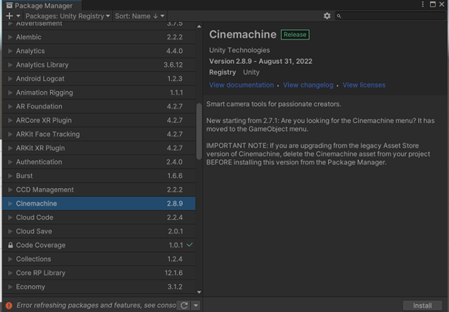Click the list scroll up arrow
Image resolution: width=449 pixels, height=312 pixels.
[x=199, y=26]
